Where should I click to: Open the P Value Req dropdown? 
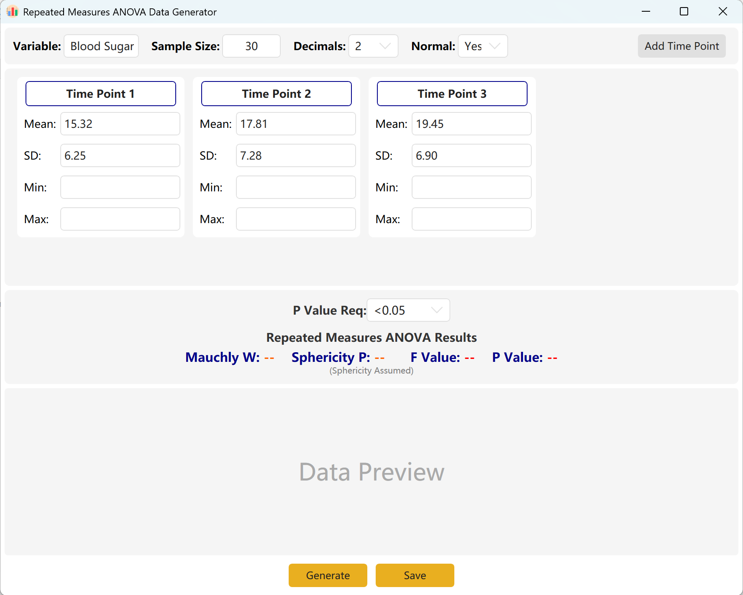pyautogui.click(x=408, y=310)
